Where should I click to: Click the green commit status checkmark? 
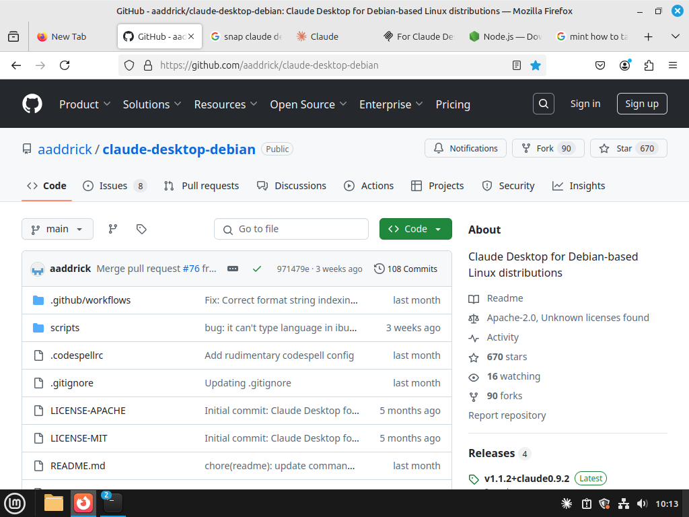click(256, 269)
